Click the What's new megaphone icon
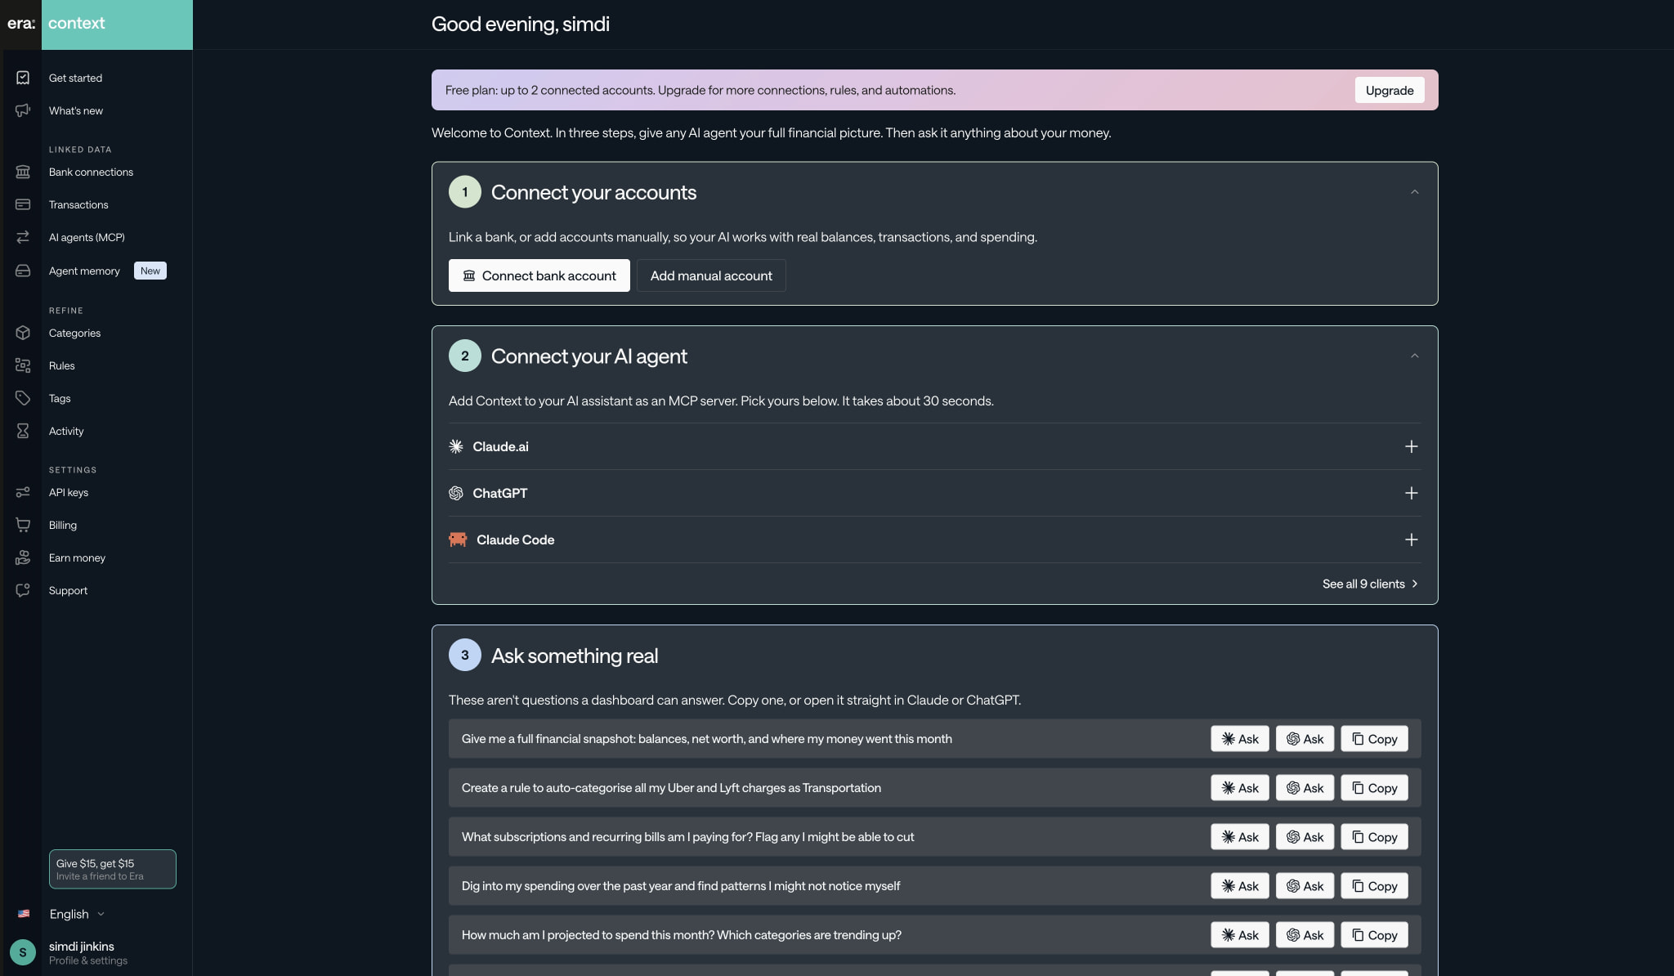This screenshot has height=976, width=1674. tap(23, 110)
